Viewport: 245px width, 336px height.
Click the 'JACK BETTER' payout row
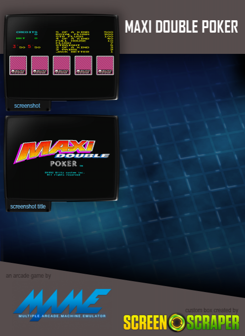(84, 52)
